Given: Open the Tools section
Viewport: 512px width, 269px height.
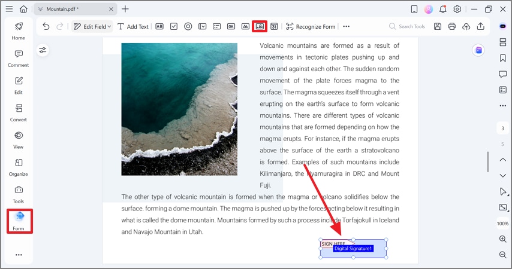Looking at the screenshot, I should 18,195.
